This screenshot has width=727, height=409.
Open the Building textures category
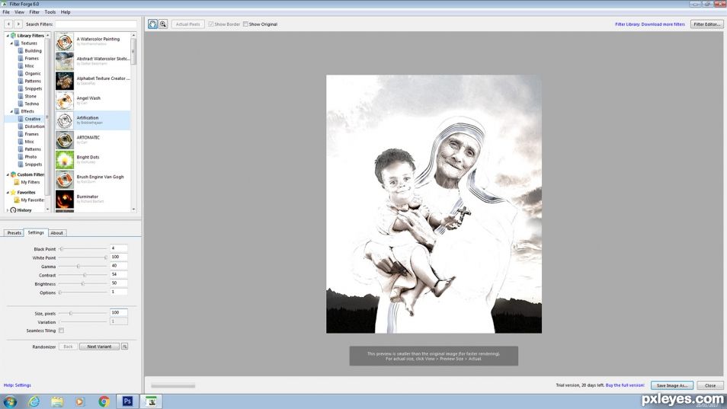tap(33, 50)
